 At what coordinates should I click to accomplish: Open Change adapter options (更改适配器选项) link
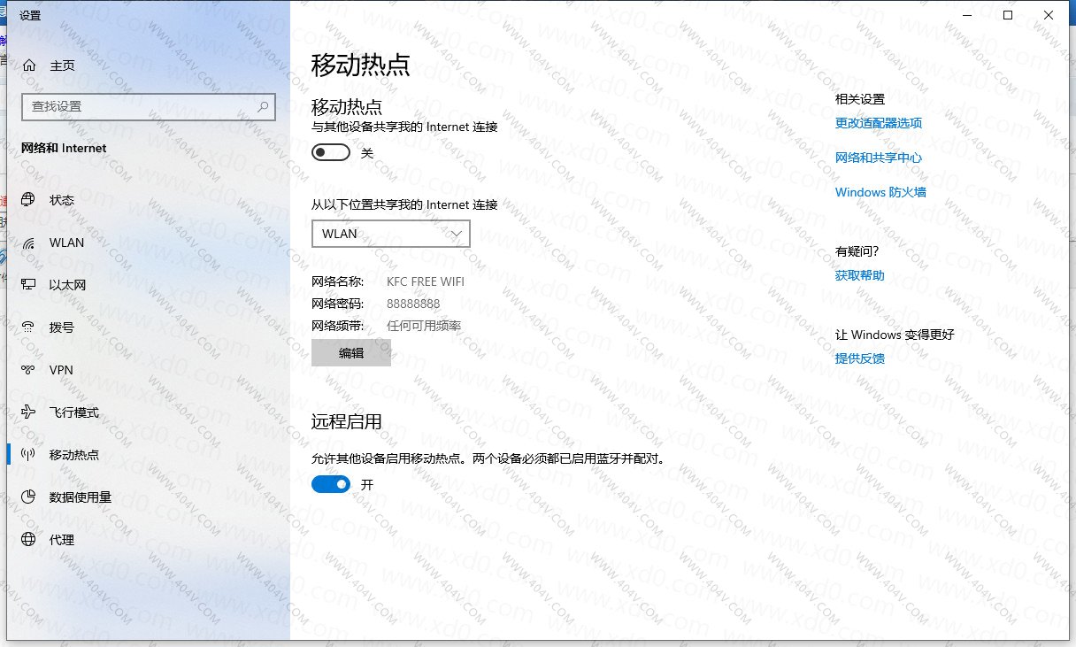pos(878,123)
